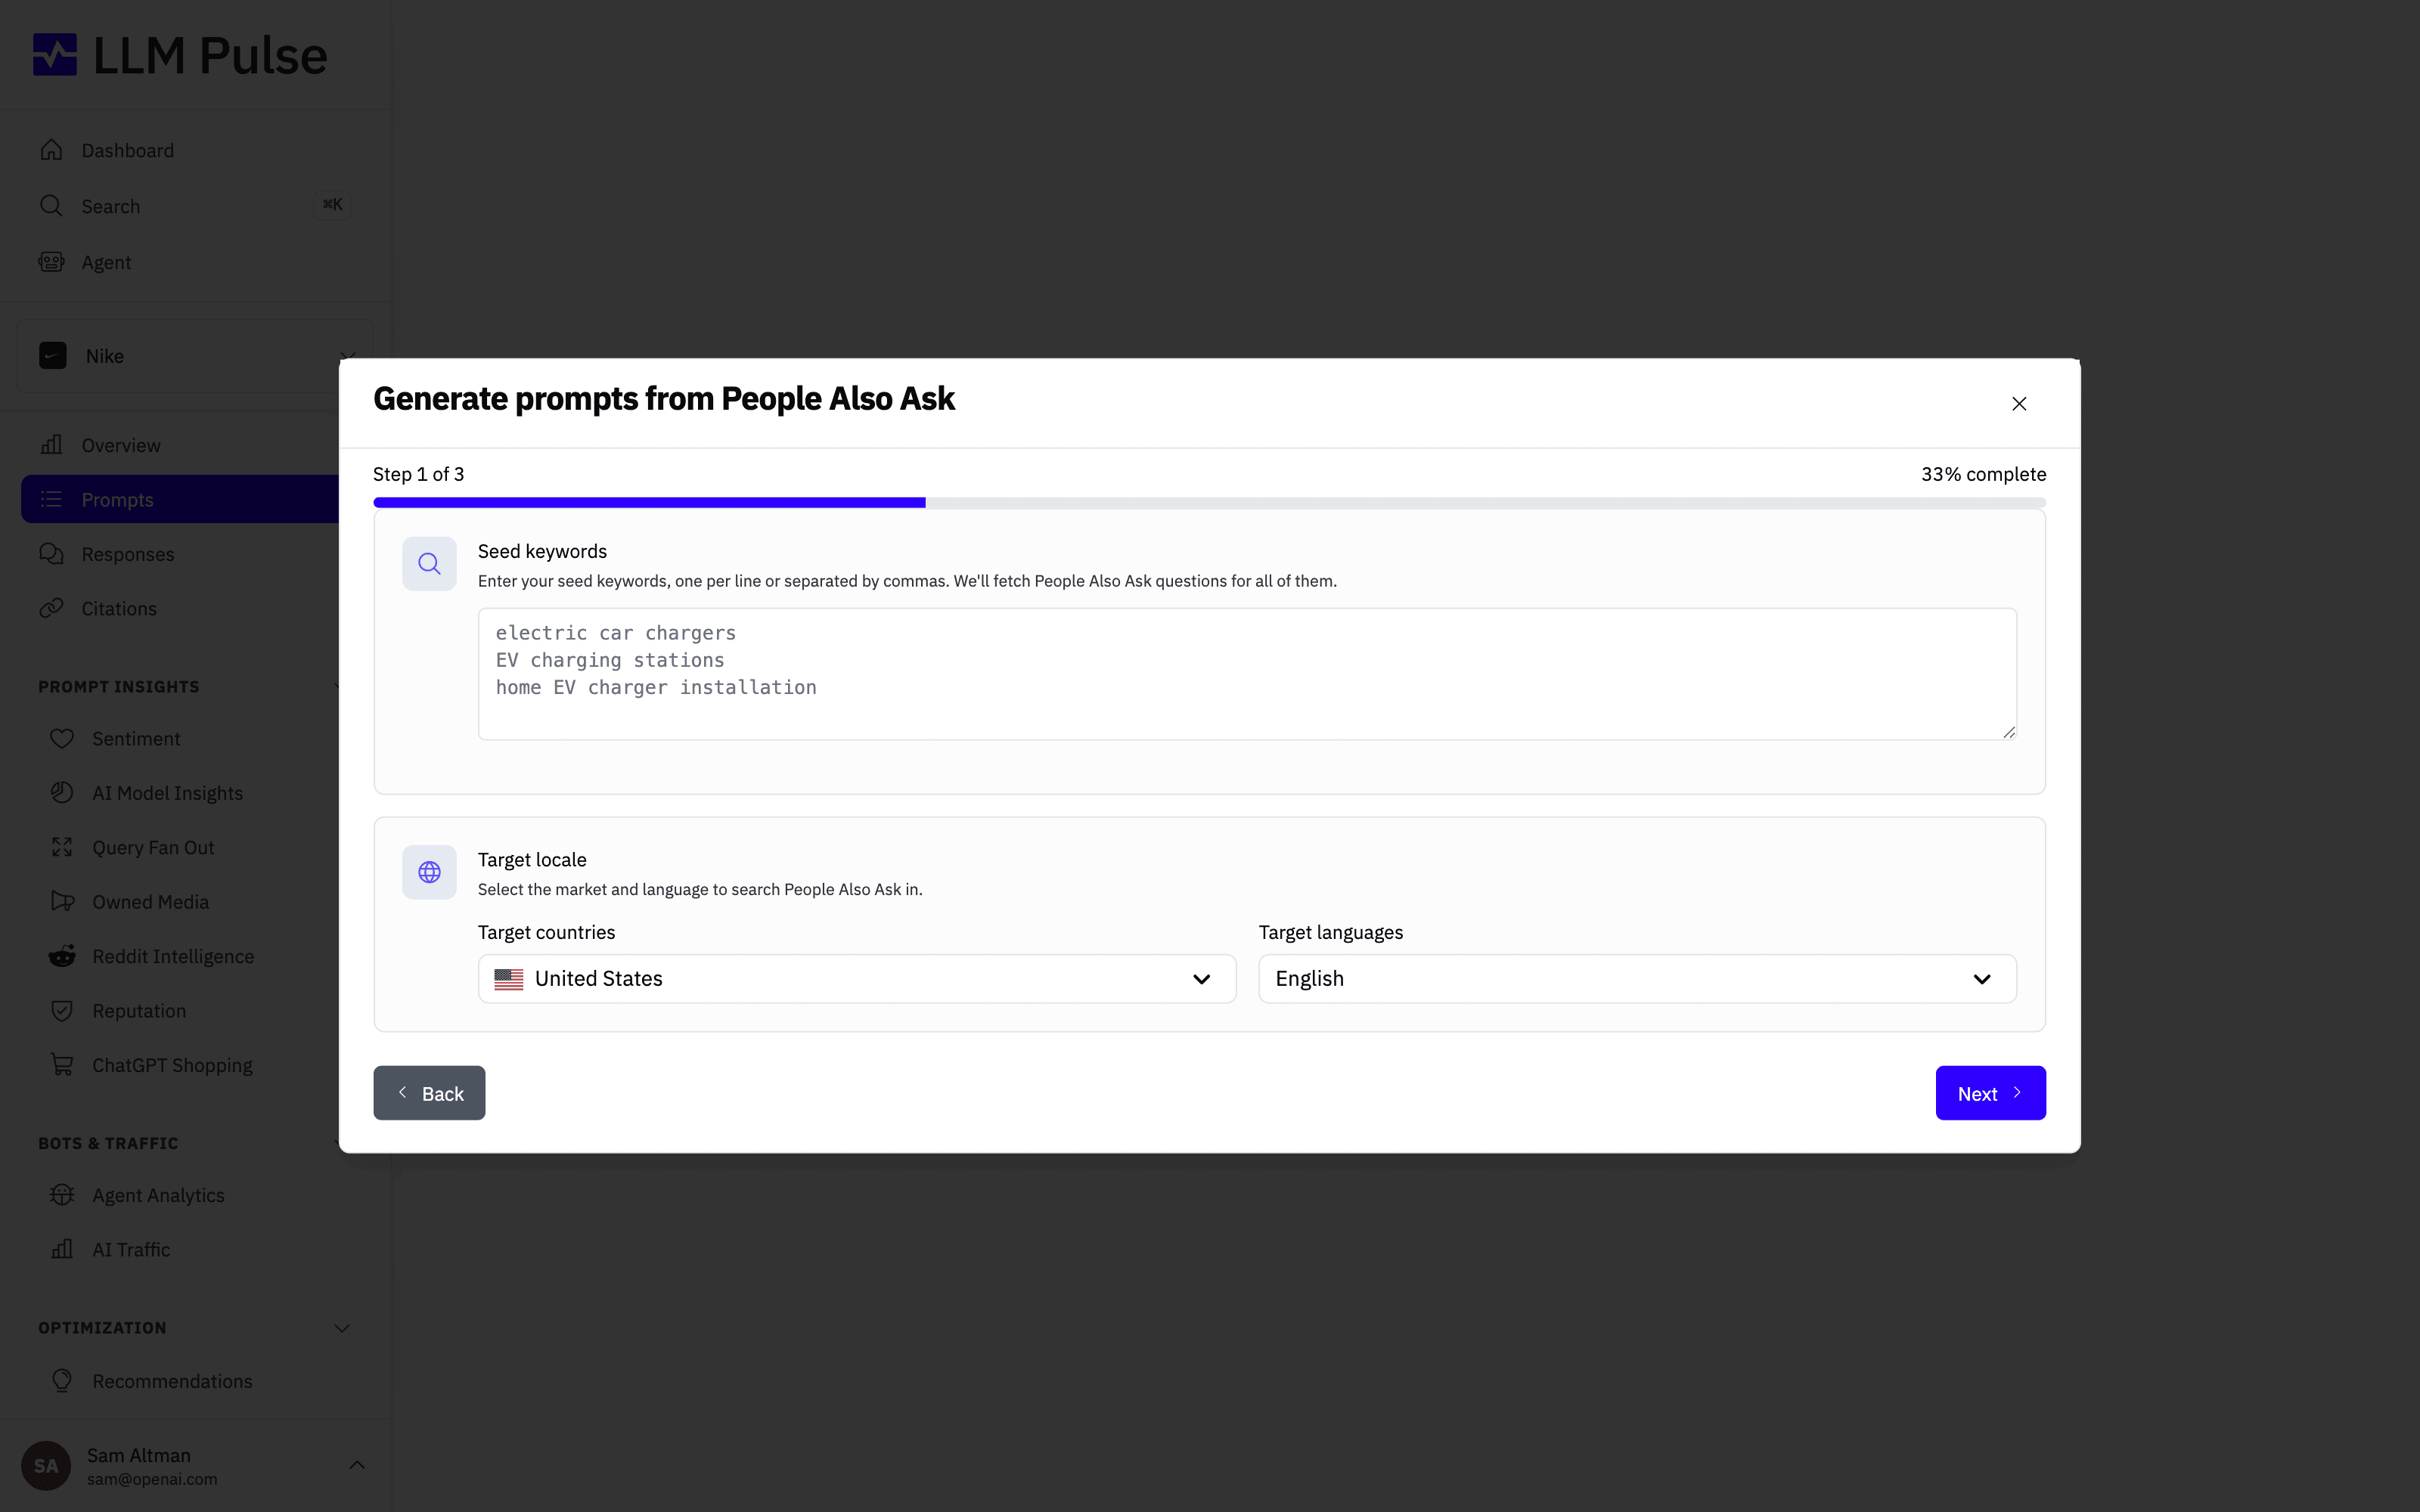Click the Reputation shield icon
This screenshot has height=1512, width=2420.
[62, 1011]
